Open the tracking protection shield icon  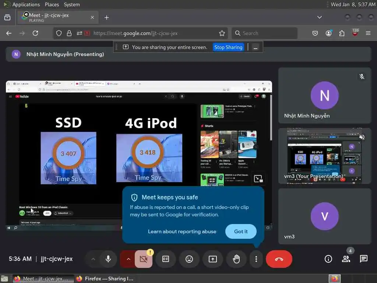point(59,33)
